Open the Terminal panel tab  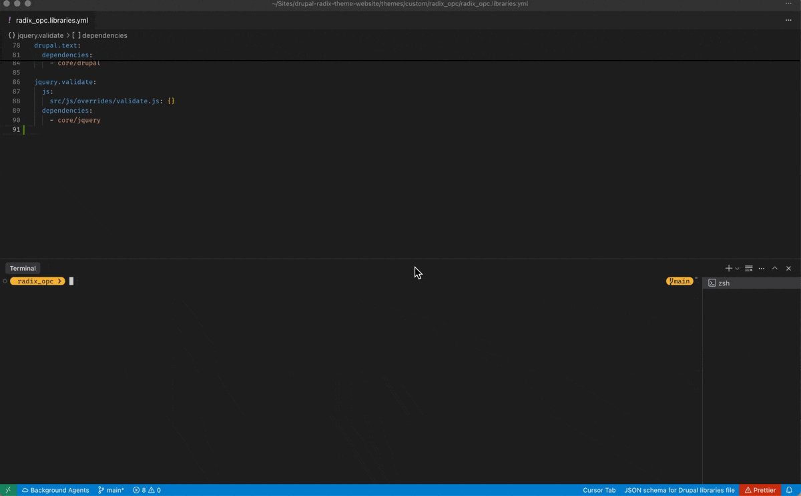[23, 268]
